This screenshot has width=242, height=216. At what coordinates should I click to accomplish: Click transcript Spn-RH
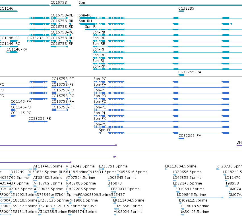tap(85, 21)
